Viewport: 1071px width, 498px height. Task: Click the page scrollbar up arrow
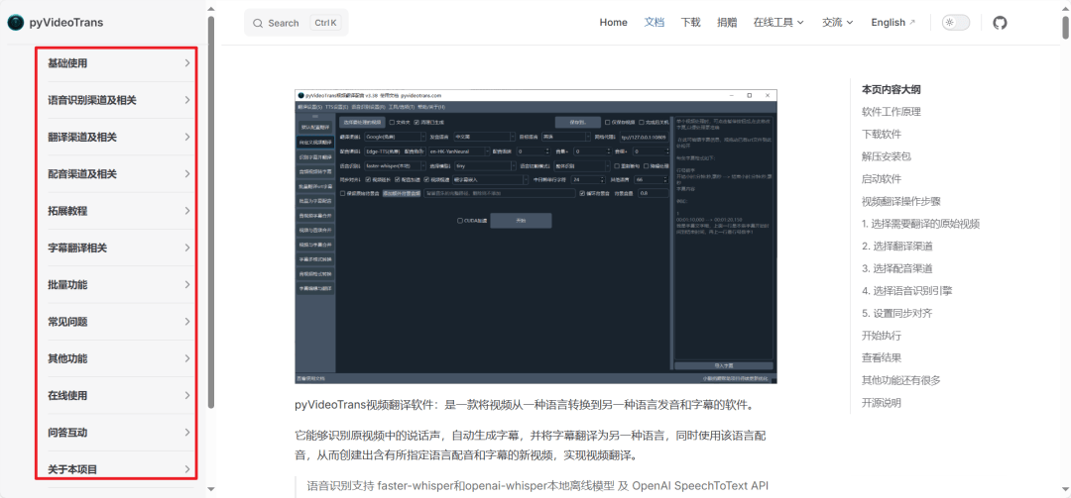(1065, 8)
